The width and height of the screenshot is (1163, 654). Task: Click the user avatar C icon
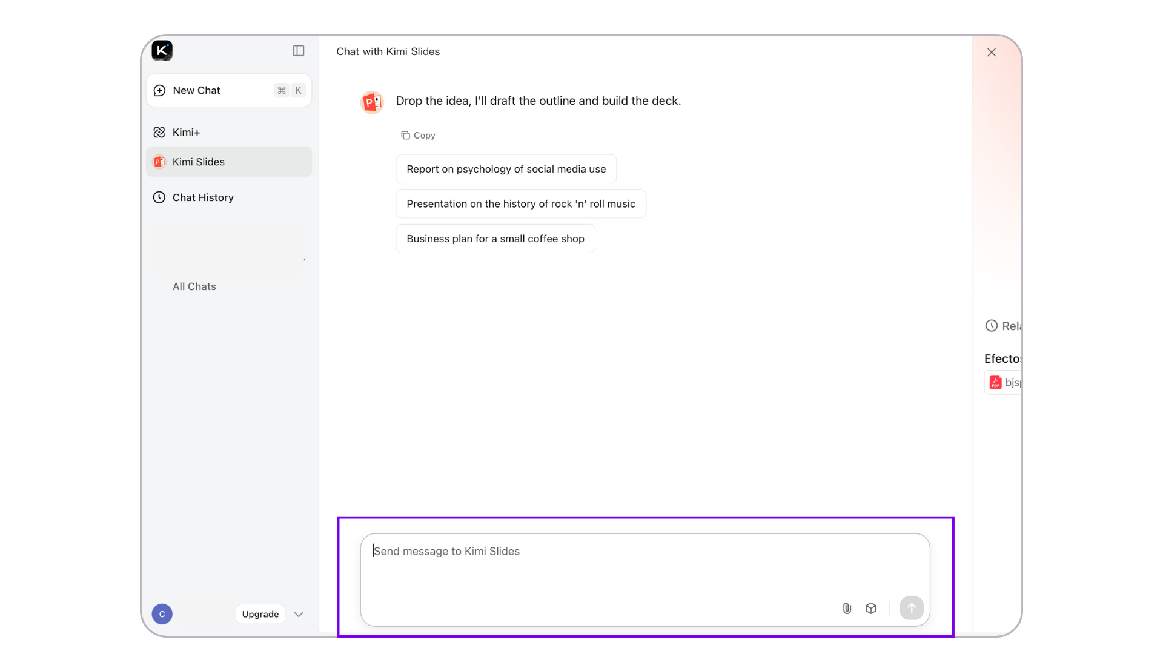pyautogui.click(x=162, y=614)
